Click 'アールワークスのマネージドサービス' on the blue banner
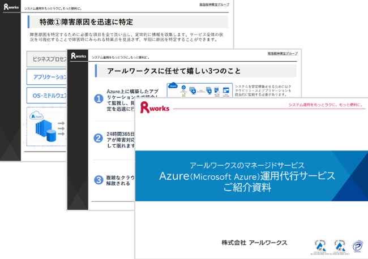 (x=247, y=165)
